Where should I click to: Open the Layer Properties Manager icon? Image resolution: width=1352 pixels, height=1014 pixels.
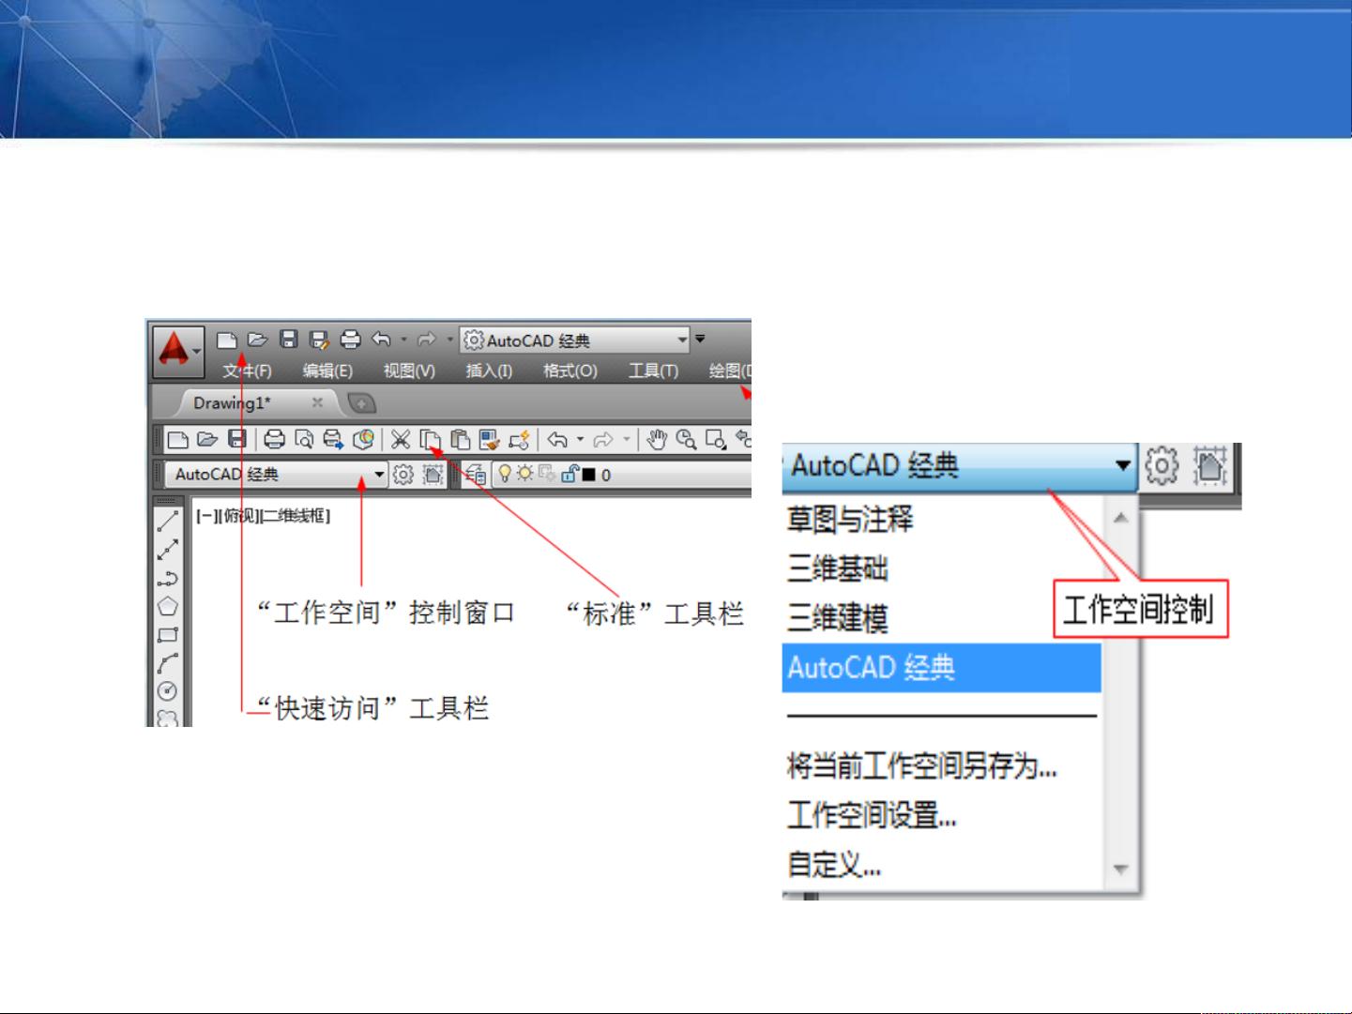pyautogui.click(x=476, y=475)
